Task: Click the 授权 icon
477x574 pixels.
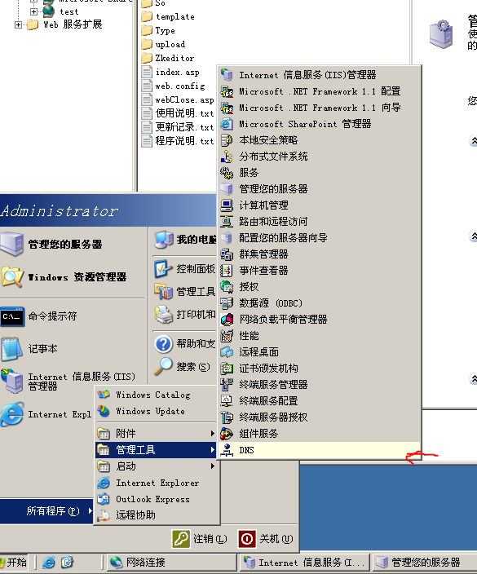Action: point(227,287)
